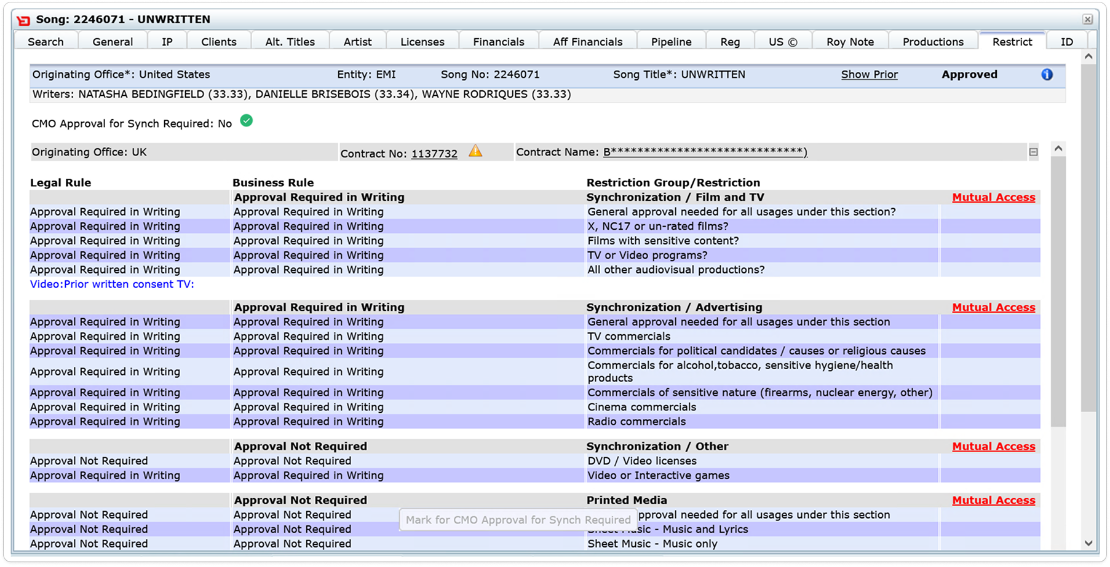The height and width of the screenshot is (567, 1110).
Task: Click 'Song No: 2246071' field
Action: pyautogui.click(x=490, y=74)
